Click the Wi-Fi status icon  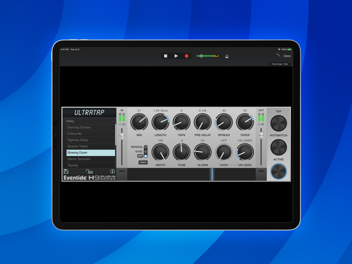pyautogui.click(x=279, y=49)
